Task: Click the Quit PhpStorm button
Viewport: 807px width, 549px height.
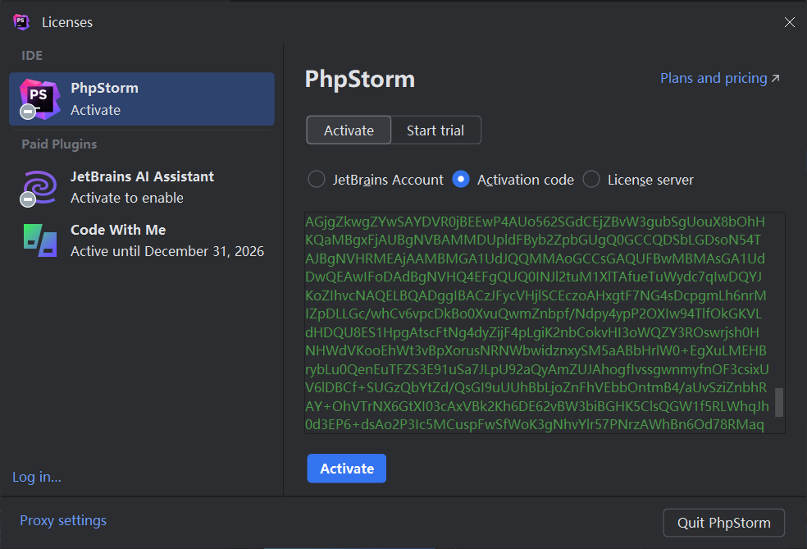Action: [x=723, y=523]
